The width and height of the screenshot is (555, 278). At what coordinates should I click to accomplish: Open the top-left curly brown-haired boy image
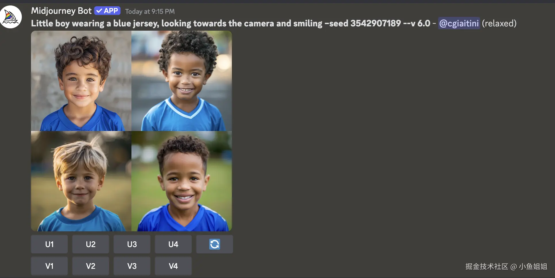coord(81,81)
